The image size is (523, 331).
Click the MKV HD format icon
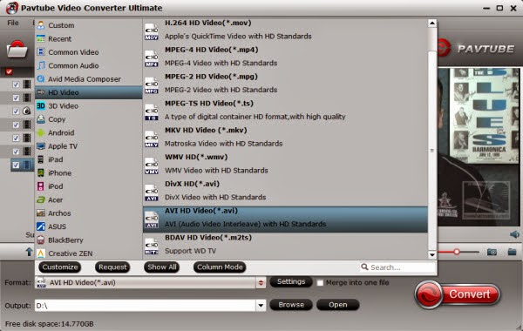[x=152, y=139]
